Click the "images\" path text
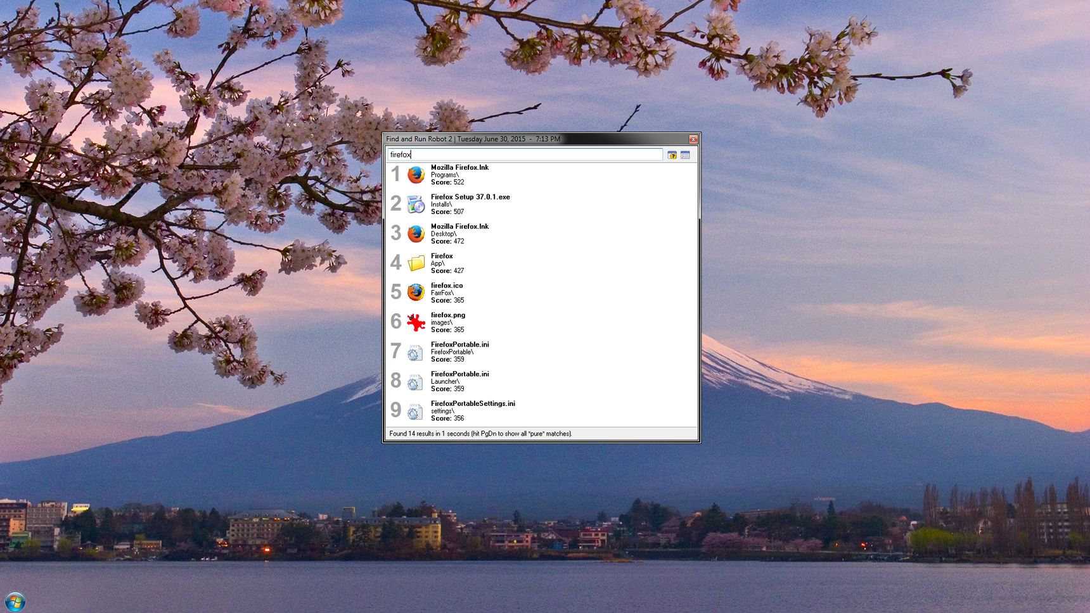The width and height of the screenshot is (1090, 613). coord(441,323)
